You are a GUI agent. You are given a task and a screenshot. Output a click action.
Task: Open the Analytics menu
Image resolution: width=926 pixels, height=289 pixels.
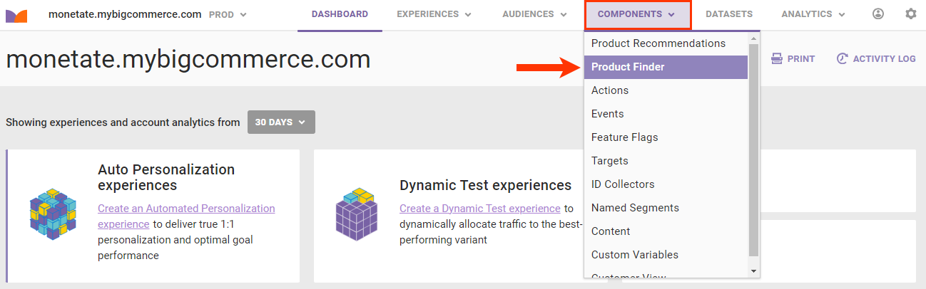[813, 14]
